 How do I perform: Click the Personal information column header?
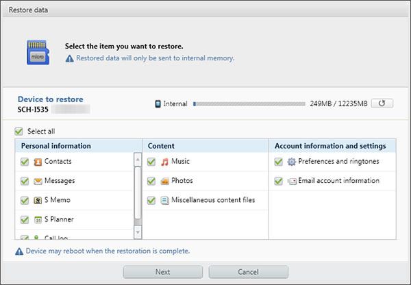(79, 146)
